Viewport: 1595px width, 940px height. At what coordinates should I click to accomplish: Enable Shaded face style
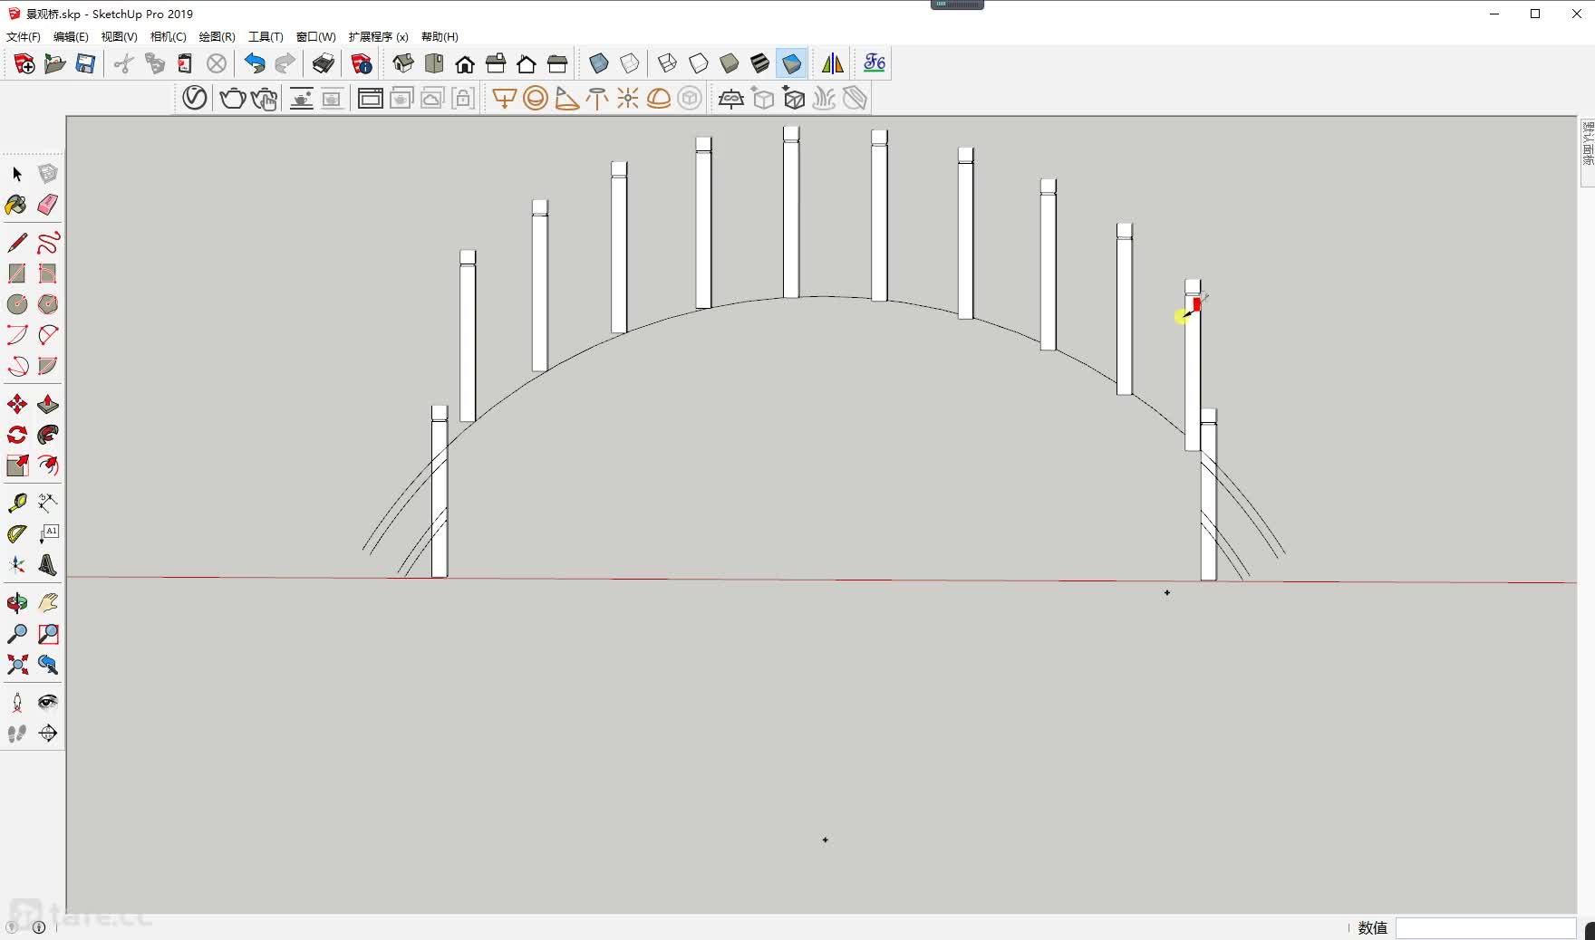click(730, 63)
